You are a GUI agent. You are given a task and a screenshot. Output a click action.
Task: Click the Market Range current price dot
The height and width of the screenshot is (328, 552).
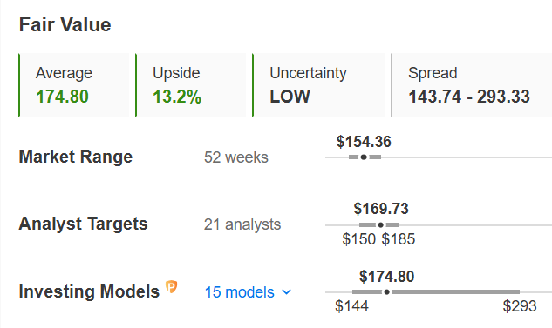364,157
